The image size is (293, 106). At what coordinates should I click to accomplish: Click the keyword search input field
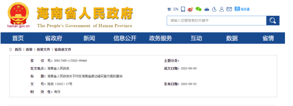coord(216,21)
